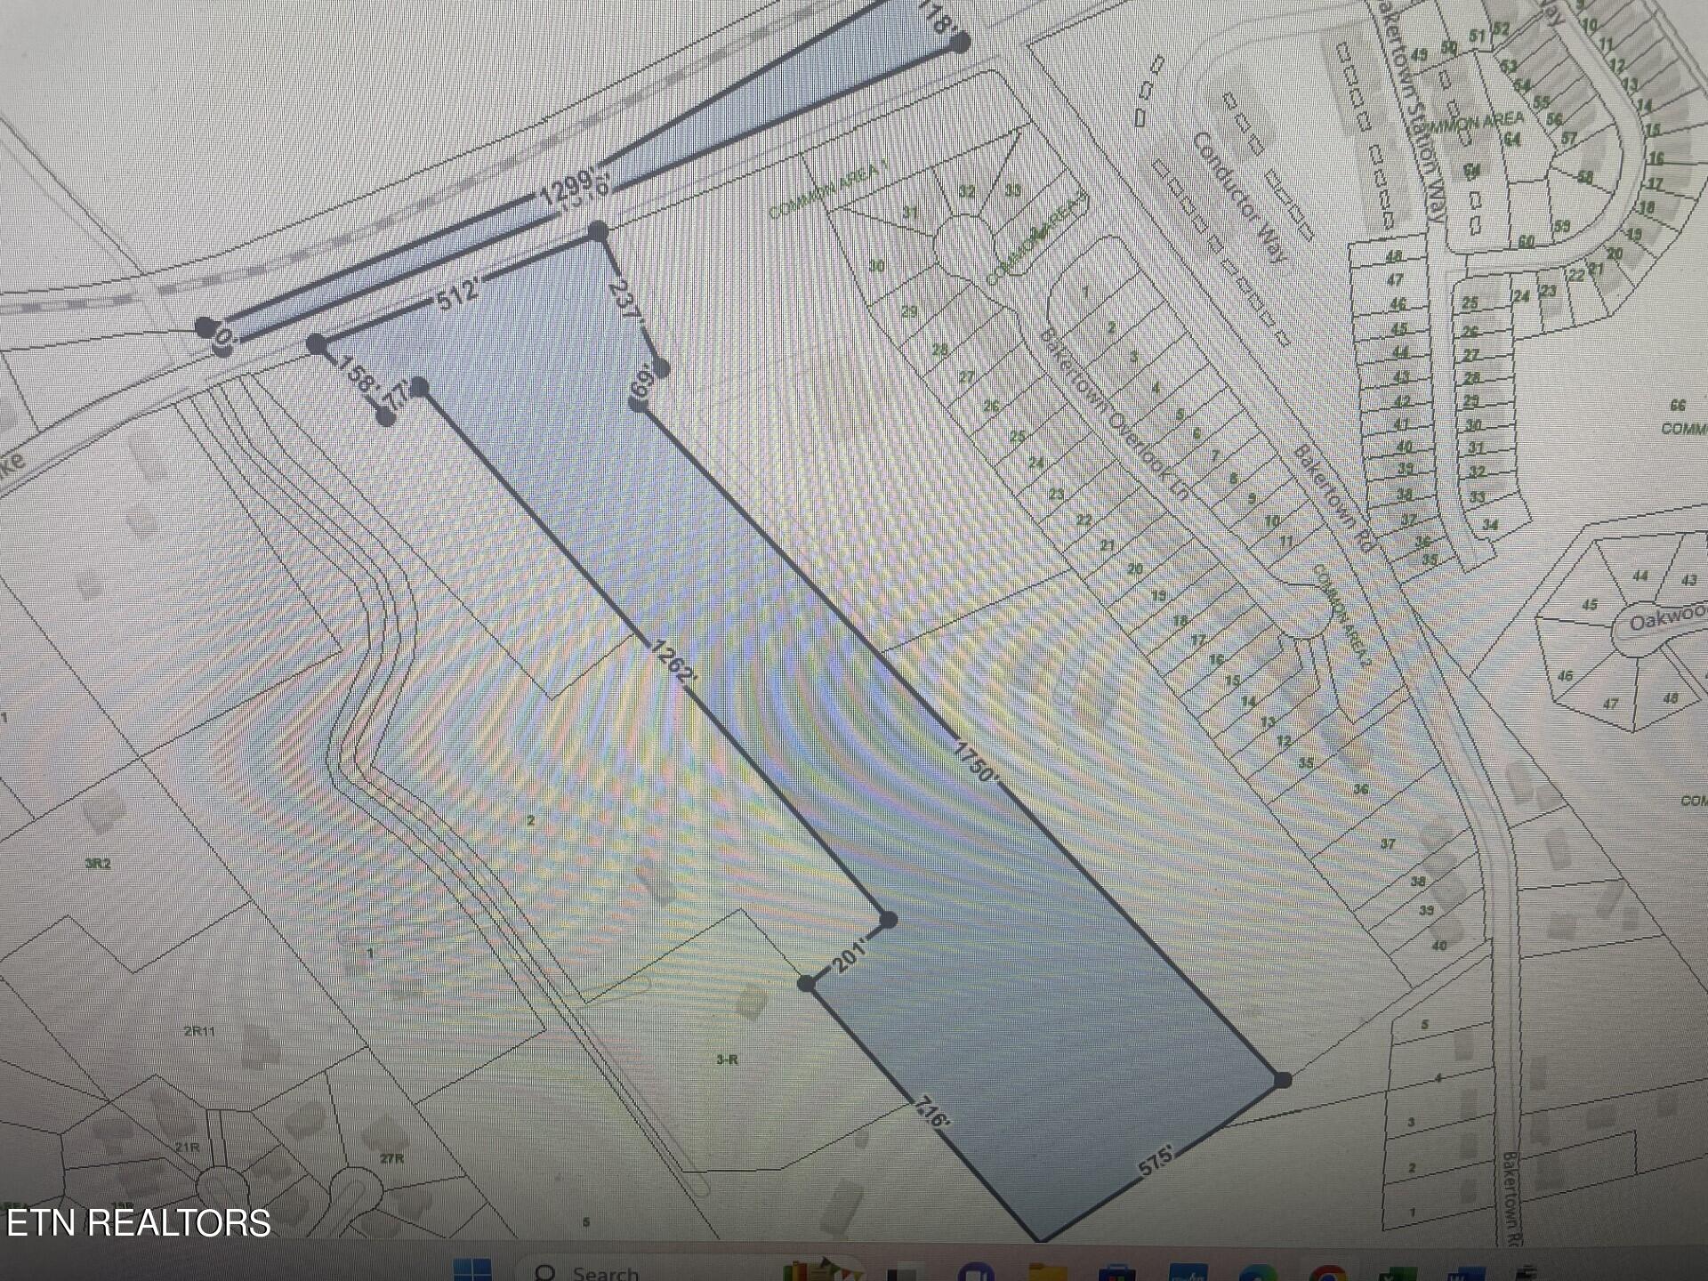Select the vertex joining 1750' and 575' edges
This screenshot has width=1708, height=1281.
[x=1282, y=1080]
